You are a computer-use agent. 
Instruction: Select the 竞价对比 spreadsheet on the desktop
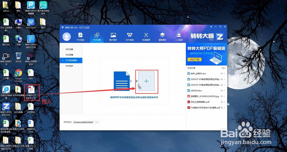(x=6, y=40)
